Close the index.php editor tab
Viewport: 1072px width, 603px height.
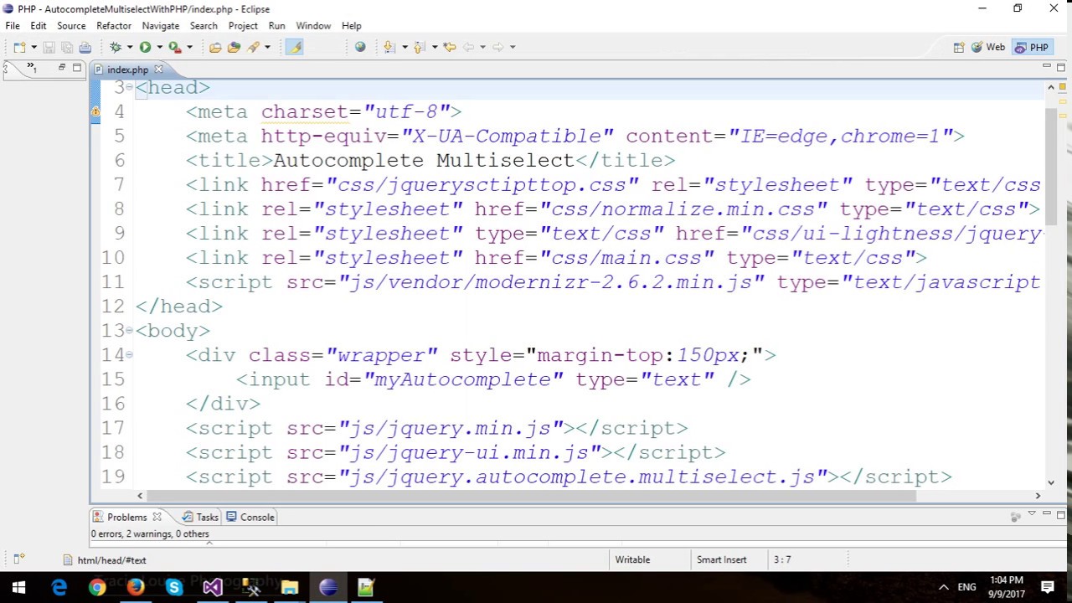click(x=158, y=70)
